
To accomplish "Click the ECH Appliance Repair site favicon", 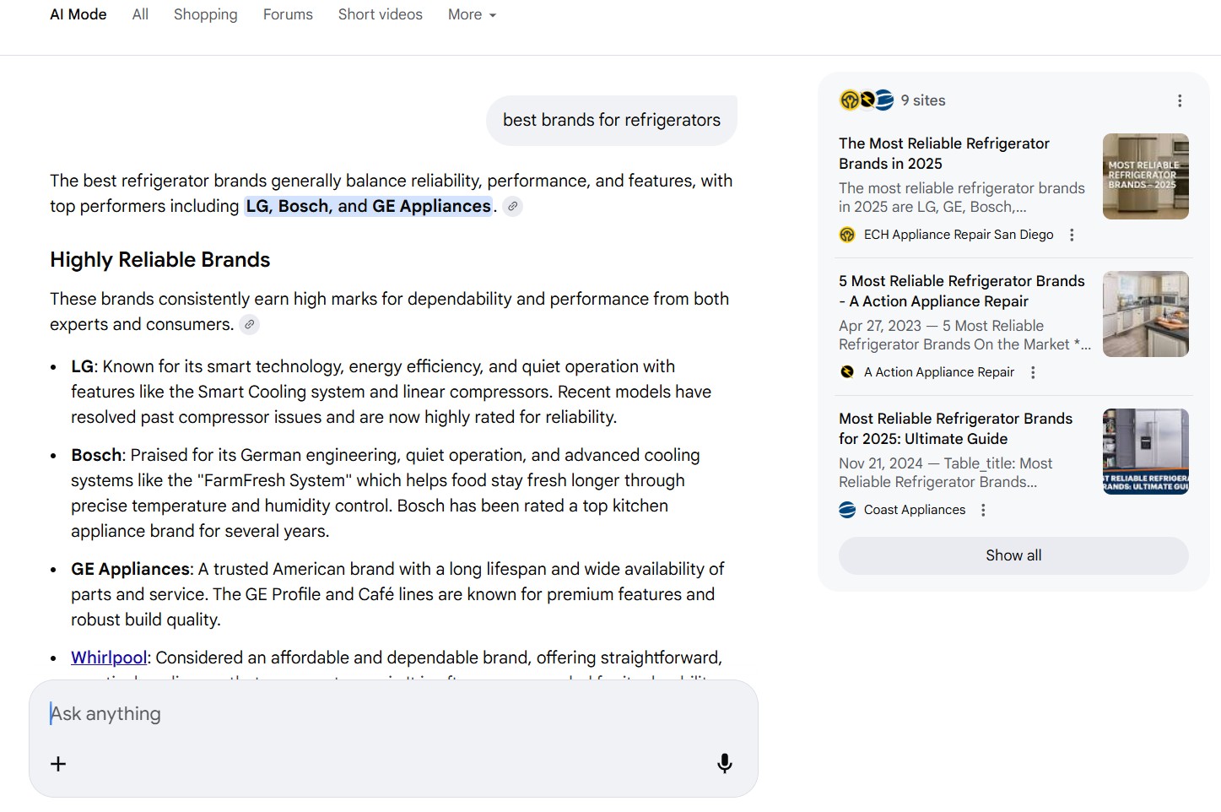I will pos(847,235).
